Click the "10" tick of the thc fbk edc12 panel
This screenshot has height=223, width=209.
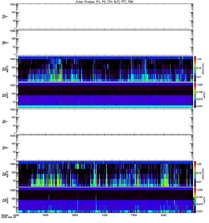tap(14, 181)
